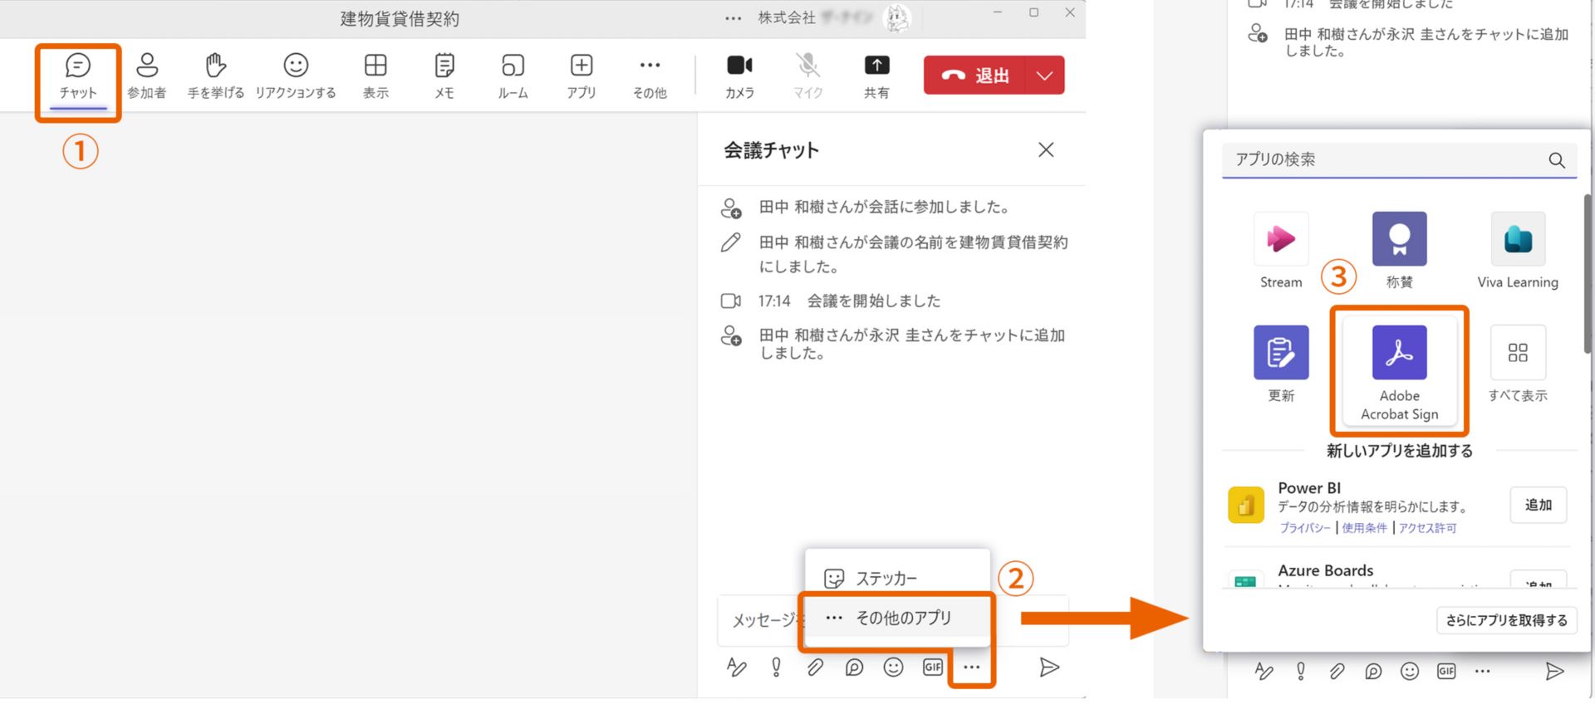
Task: Click '17:14 会議を開始しました' in 会議チャット
Action: [x=849, y=301]
